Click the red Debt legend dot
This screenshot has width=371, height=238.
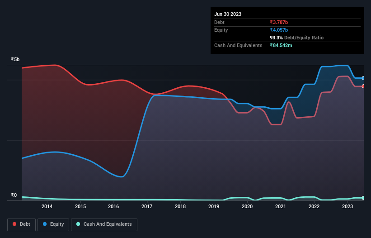[x=14, y=224]
